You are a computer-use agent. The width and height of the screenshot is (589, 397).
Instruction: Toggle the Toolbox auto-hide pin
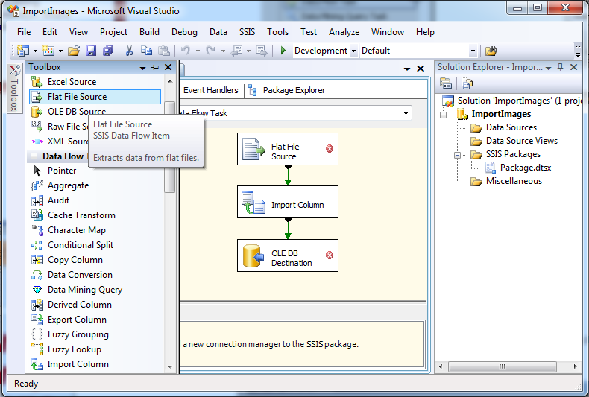point(155,68)
